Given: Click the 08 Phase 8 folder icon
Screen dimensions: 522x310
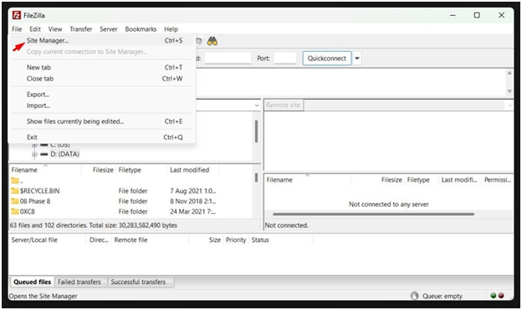Looking at the screenshot, I should coord(15,201).
